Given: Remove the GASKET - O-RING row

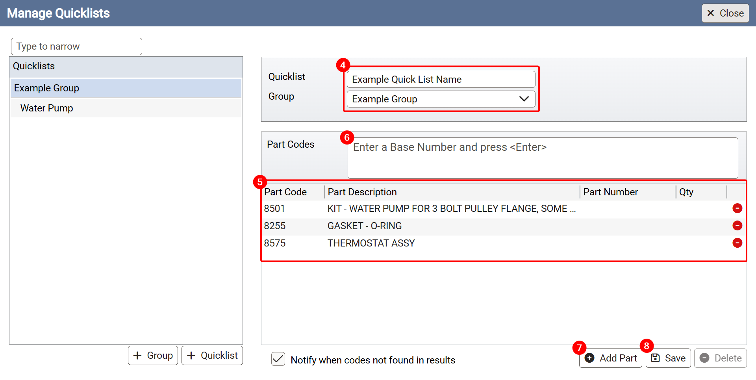Looking at the screenshot, I should 737,226.
